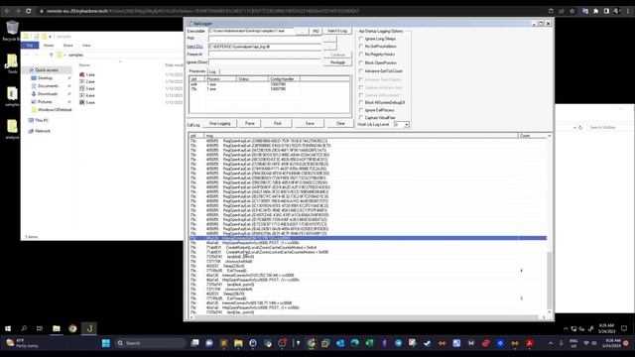Click the Re-Apply button
635x357 pixels.
(x=337, y=62)
